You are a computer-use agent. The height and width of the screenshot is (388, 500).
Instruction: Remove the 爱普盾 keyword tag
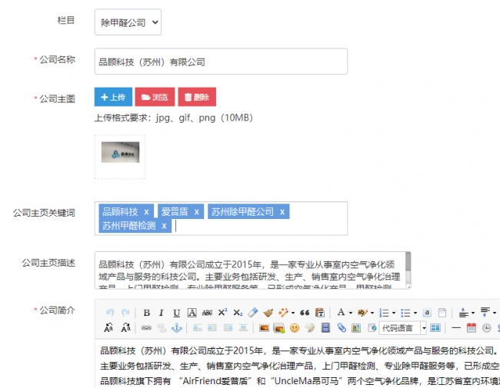point(197,212)
